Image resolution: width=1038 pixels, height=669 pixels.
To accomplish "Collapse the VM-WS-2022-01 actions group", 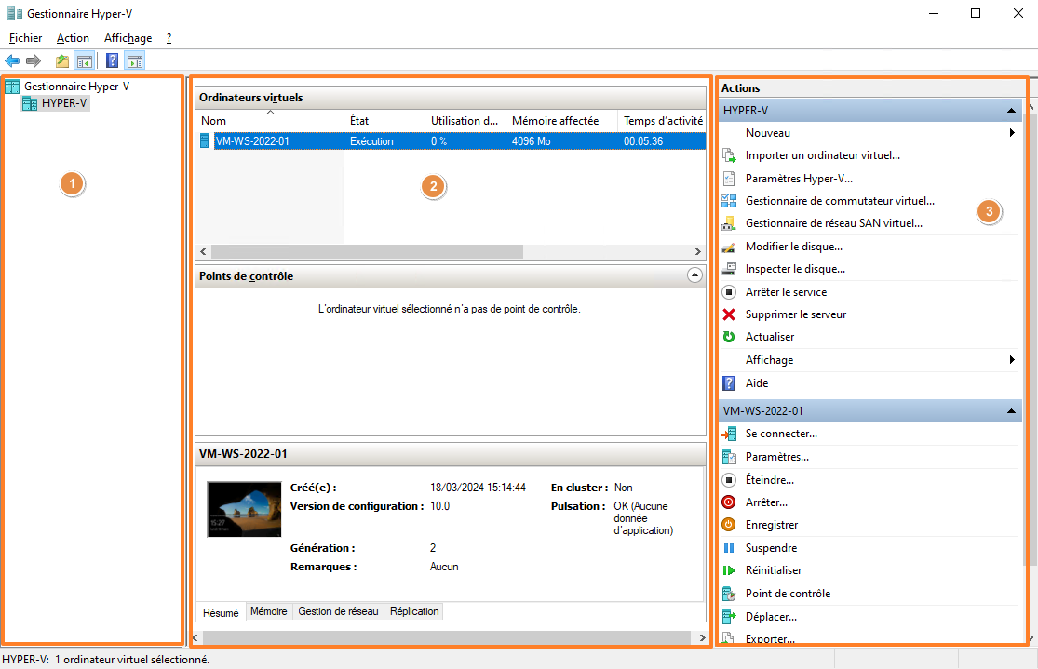I will 1011,410.
